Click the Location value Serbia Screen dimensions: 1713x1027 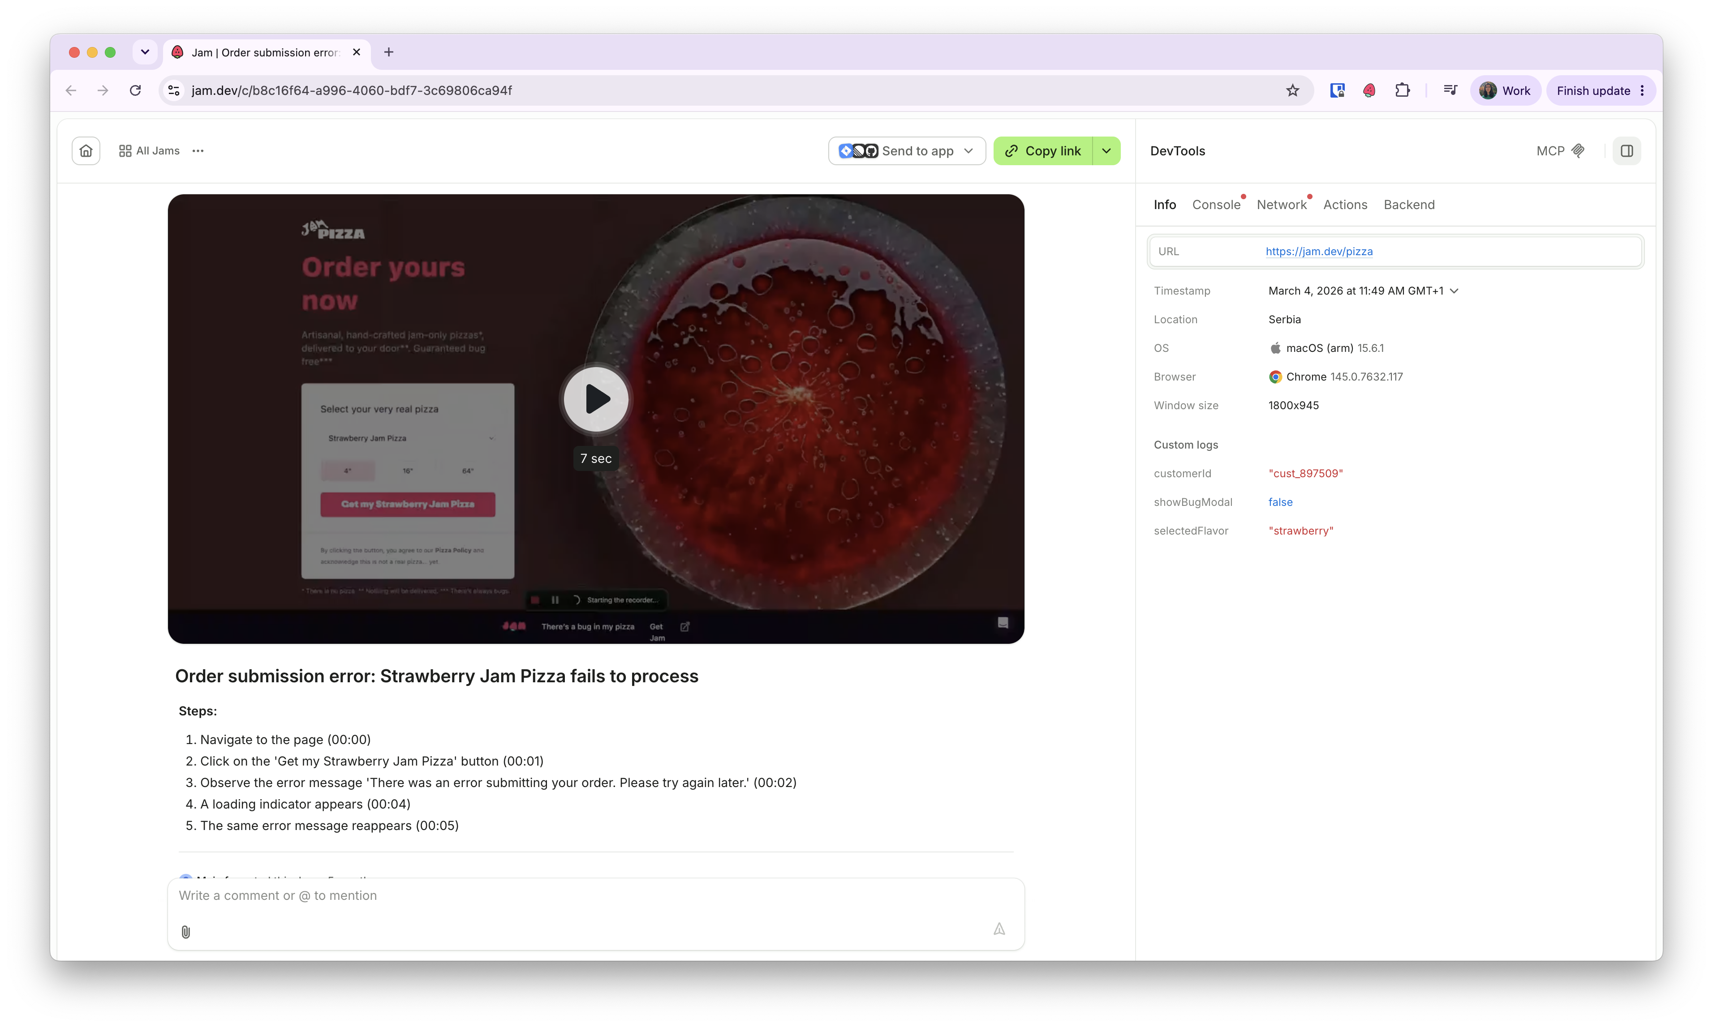coord(1284,320)
